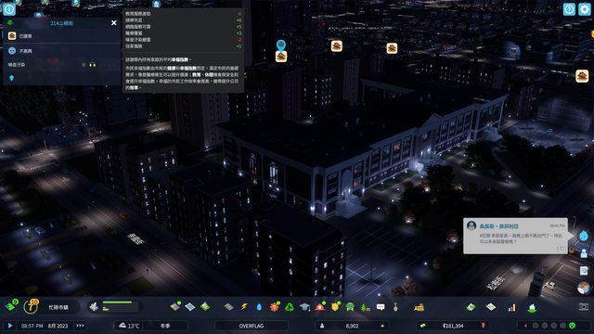The height and width of the screenshot is (334, 594).
Task: Open the Economy money panel
Action: tap(471, 307)
